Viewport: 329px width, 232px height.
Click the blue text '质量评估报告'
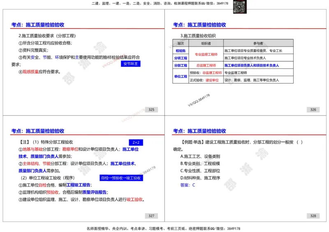(95, 192)
